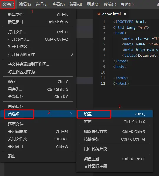Open 文件图标主题 submenu entry
The width and height of the screenshot is (159, 176).
(114, 166)
